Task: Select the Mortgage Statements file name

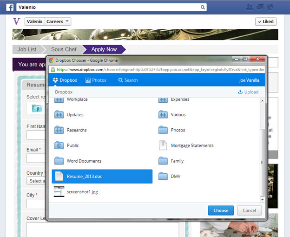Action: [192, 145]
